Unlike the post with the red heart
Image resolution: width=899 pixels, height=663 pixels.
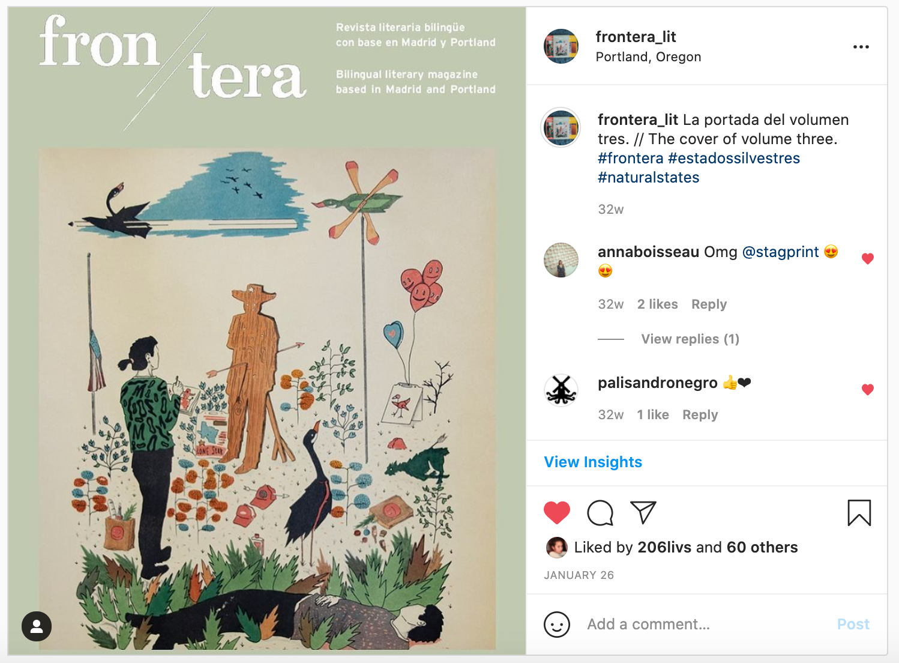(x=556, y=513)
